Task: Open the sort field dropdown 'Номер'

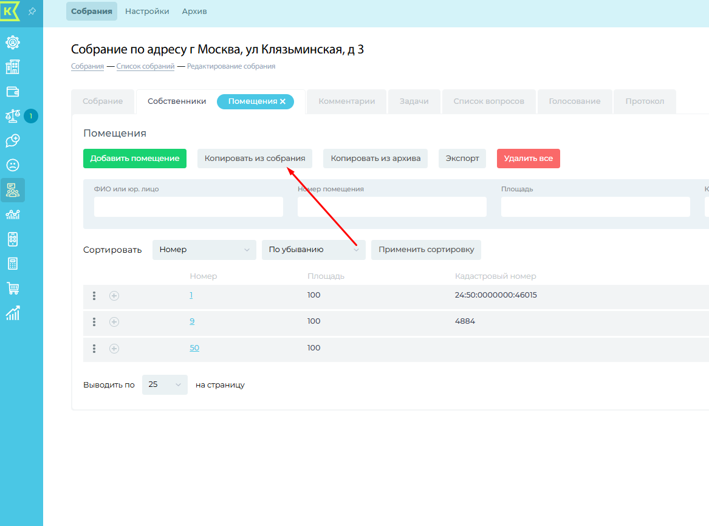Action: 204,250
